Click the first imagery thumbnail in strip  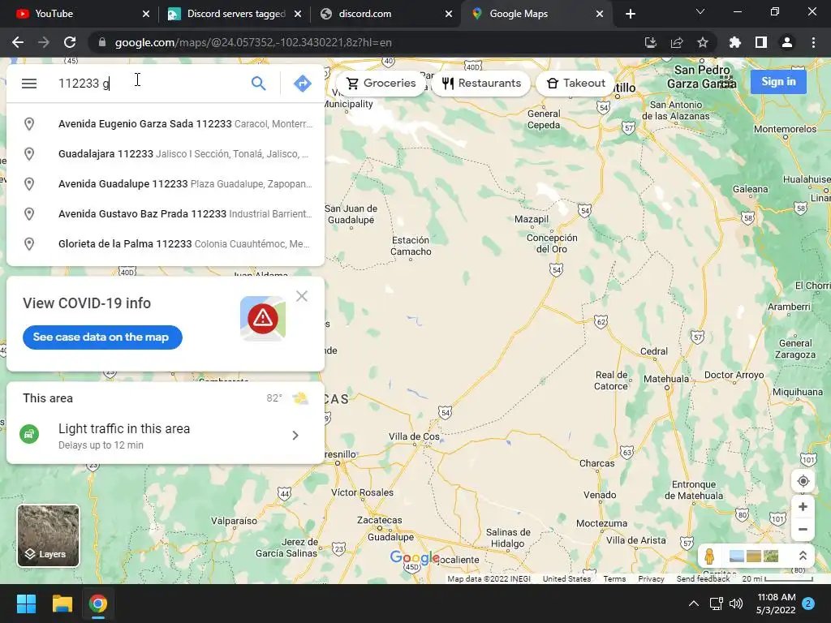click(x=736, y=556)
